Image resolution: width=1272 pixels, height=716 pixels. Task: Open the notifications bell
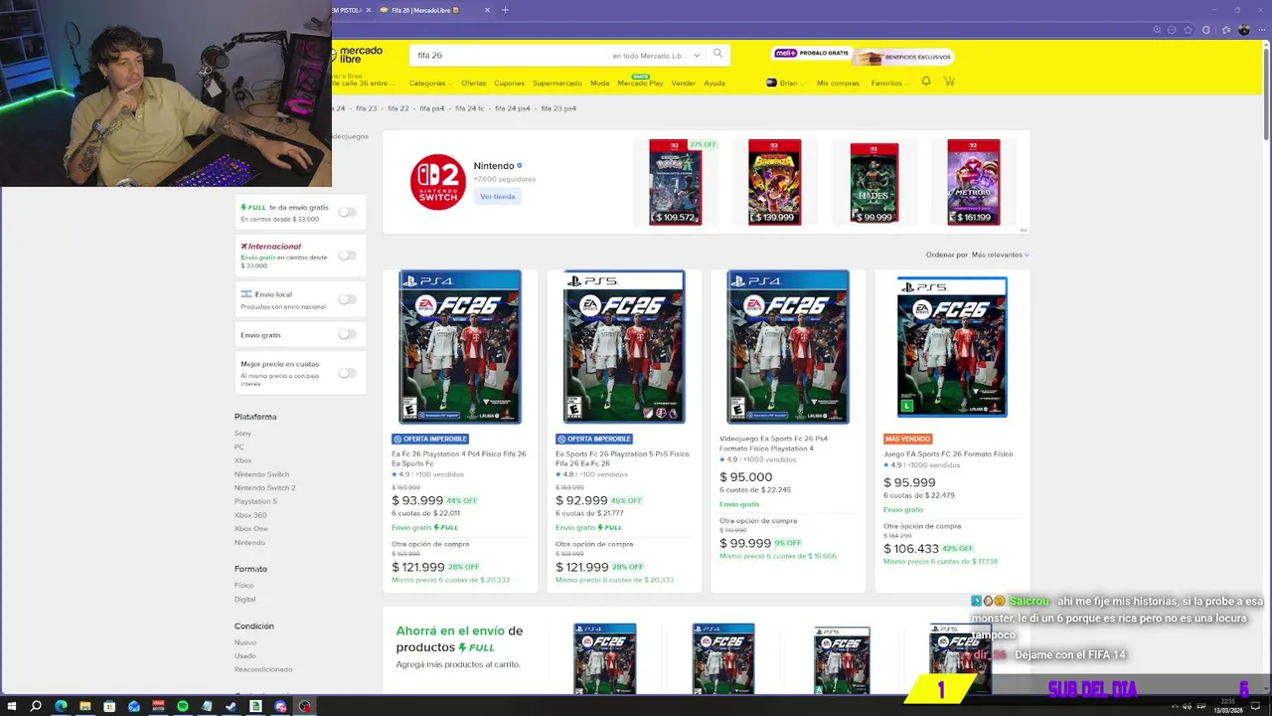[x=926, y=83]
